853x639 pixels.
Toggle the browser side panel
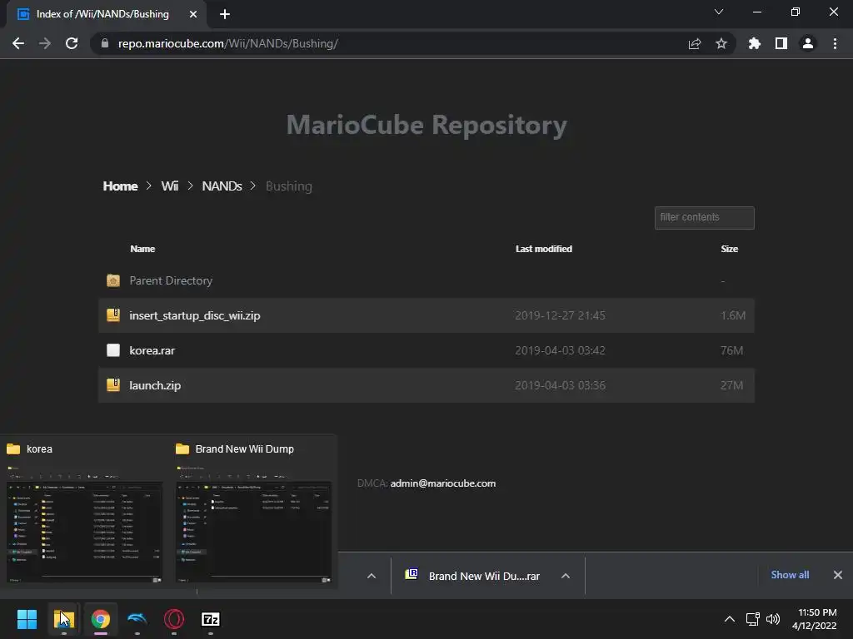tap(781, 43)
